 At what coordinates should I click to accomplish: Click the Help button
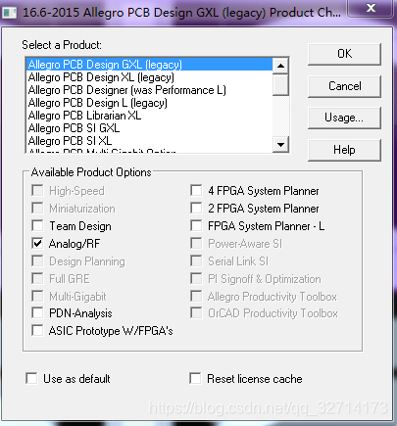point(344,150)
